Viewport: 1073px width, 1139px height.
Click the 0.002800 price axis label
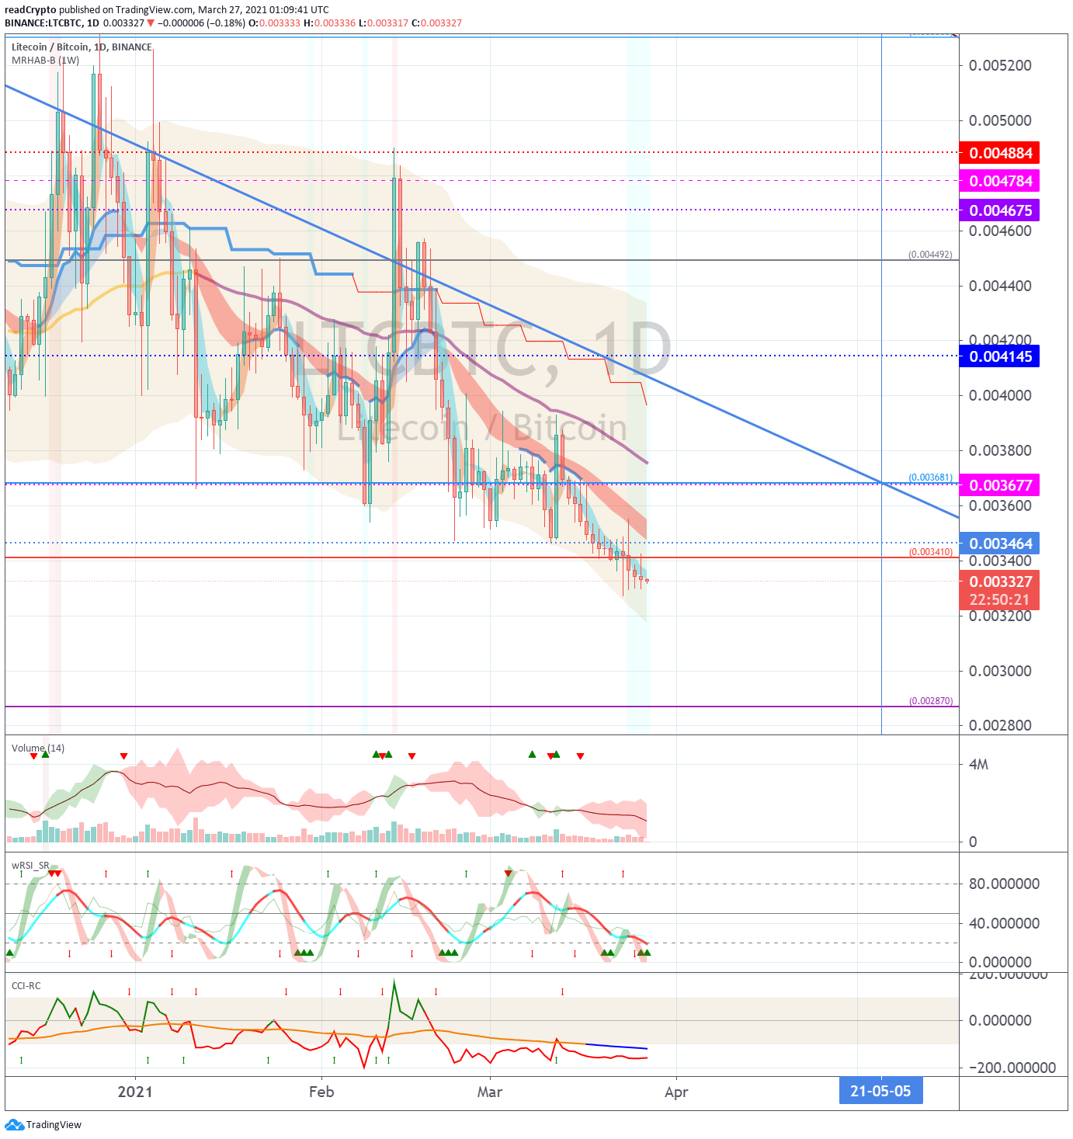click(x=1000, y=725)
